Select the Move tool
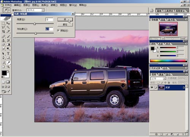 [8, 23]
